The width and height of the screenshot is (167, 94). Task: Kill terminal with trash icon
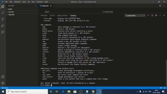click(x=156, y=15)
